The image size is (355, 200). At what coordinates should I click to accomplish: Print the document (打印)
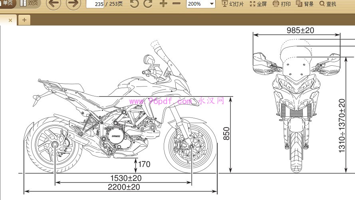(282, 4)
